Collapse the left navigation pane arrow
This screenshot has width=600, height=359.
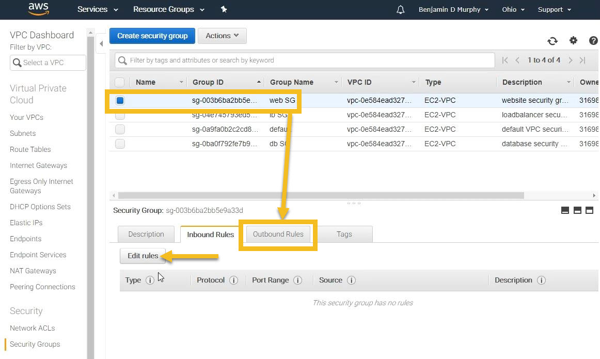pyautogui.click(x=101, y=43)
